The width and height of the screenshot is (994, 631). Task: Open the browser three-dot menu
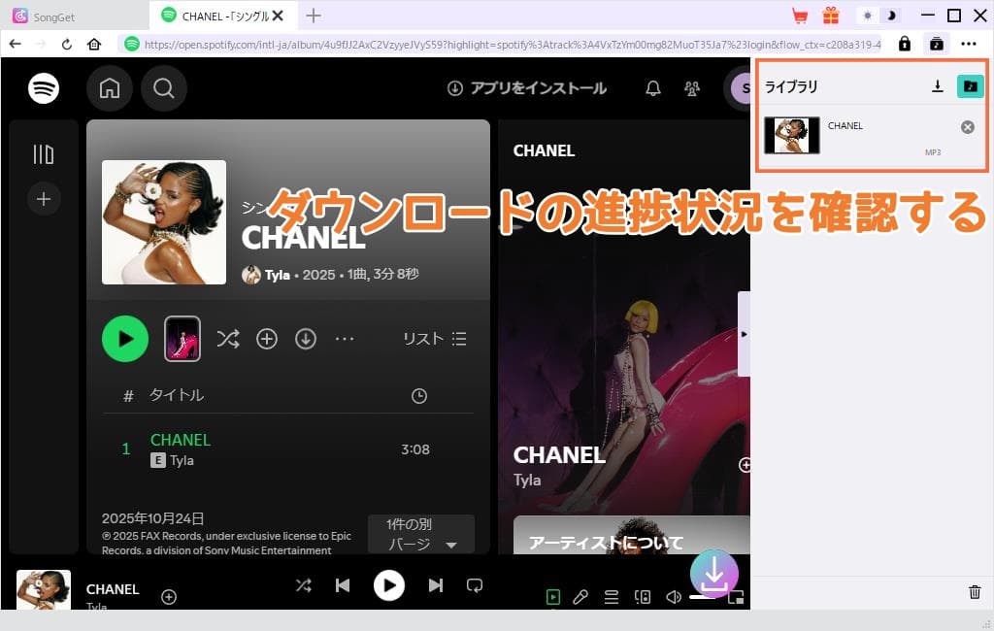point(969,45)
